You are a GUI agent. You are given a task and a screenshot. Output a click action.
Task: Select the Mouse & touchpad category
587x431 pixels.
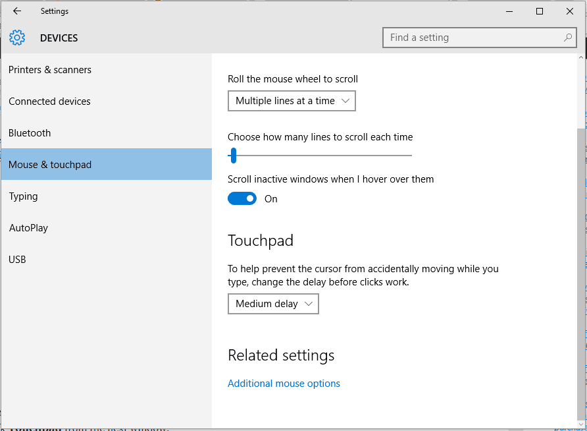click(50, 165)
